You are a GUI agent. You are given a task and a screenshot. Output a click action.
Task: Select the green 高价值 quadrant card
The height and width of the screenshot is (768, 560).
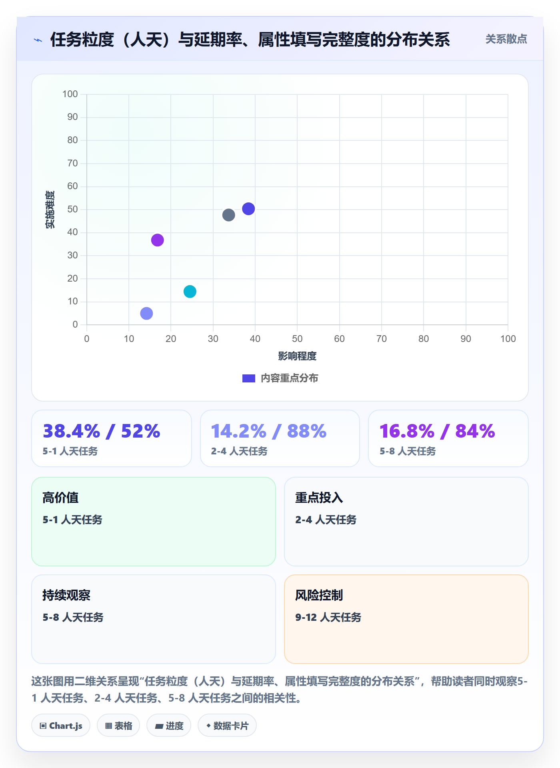point(154,522)
